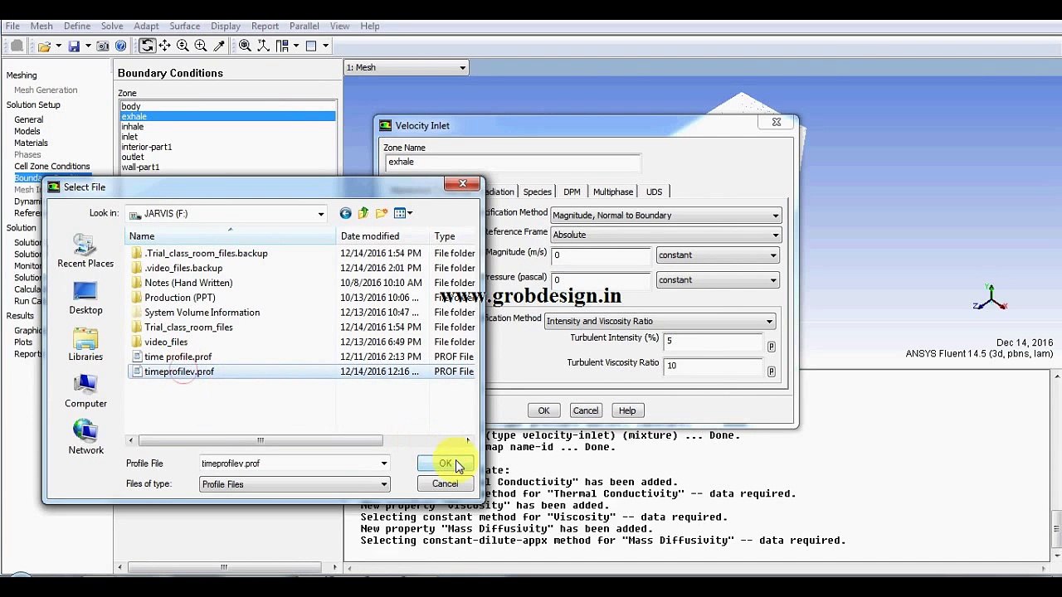The image size is (1062, 597).
Task: Sort files by the Date modified column
Action: (x=383, y=236)
